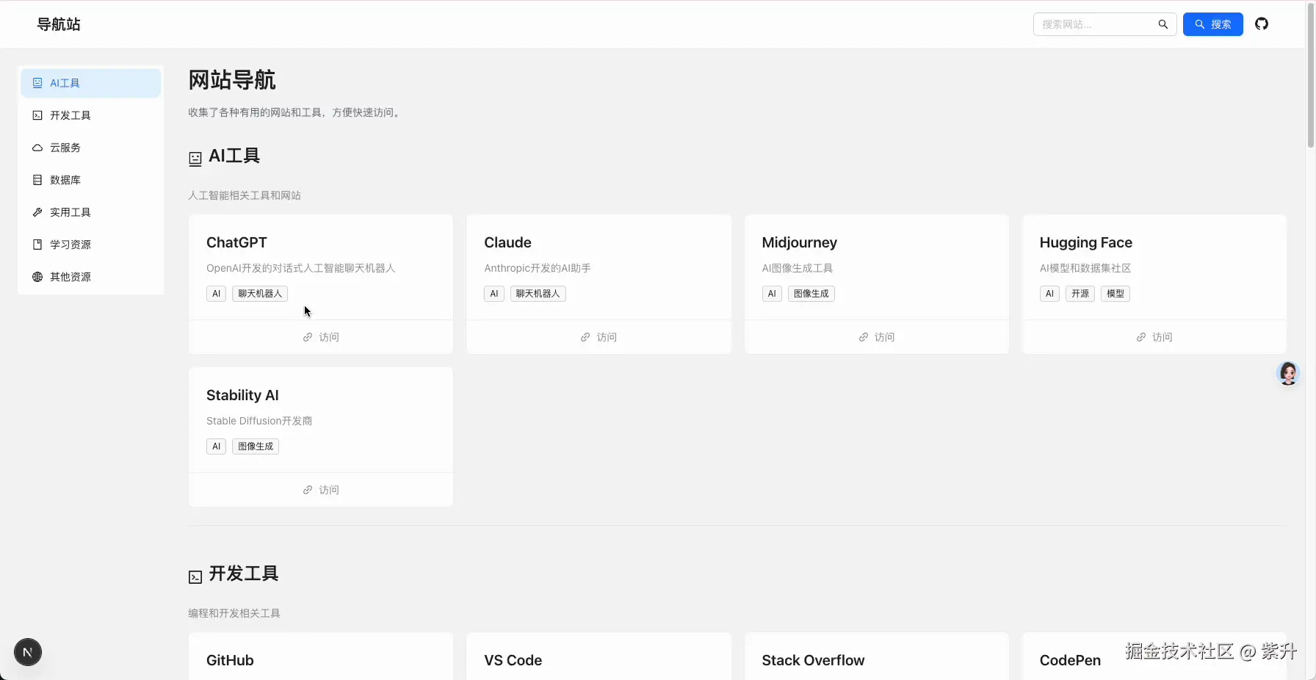Click the floating avatar on the right edge
1316x680 pixels.
(x=1288, y=373)
